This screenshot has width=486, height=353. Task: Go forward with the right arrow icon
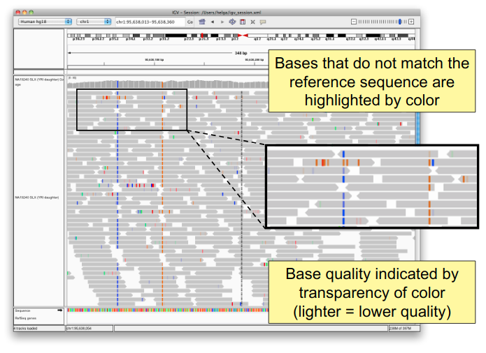pos(222,22)
